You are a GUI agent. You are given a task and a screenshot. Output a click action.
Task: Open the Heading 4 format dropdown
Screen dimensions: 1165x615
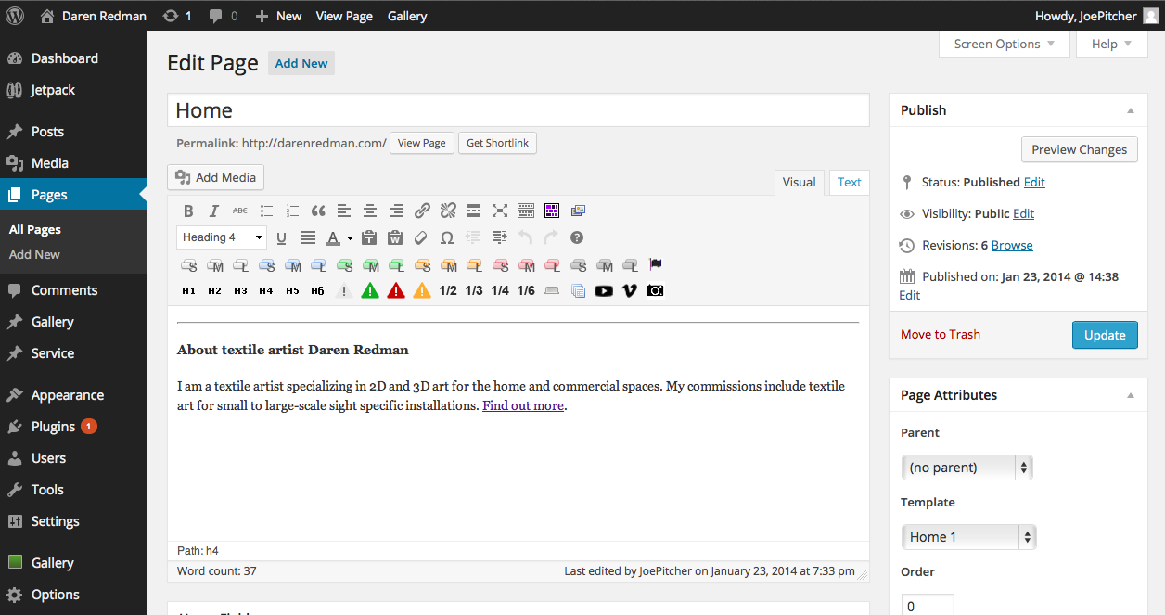pyautogui.click(x=222, y=237)
